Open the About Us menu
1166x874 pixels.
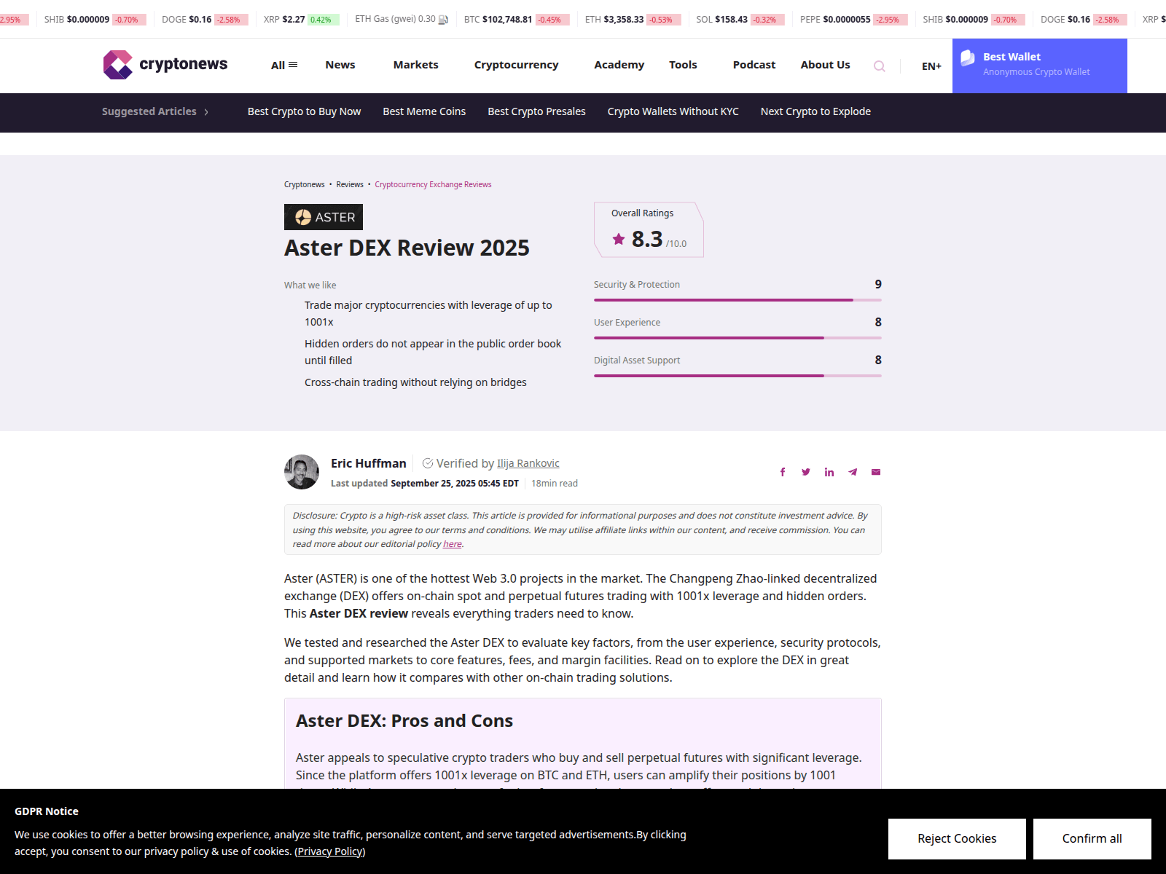(x=826, y=65)
